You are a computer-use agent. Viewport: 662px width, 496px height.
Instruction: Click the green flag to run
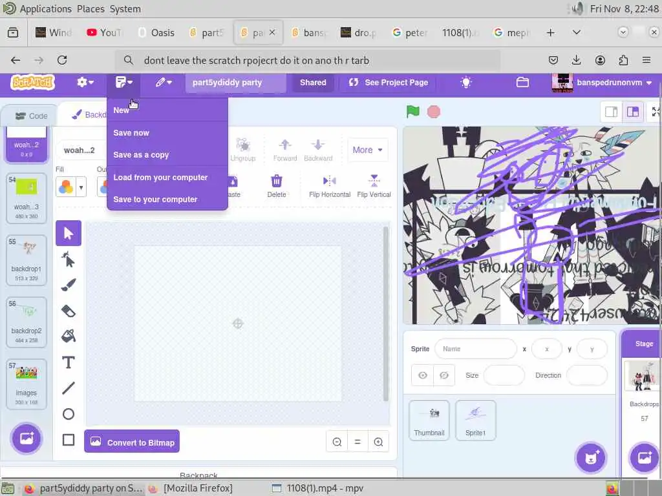(412, 112)
